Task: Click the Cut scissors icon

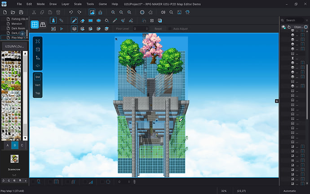Action: 34,12
